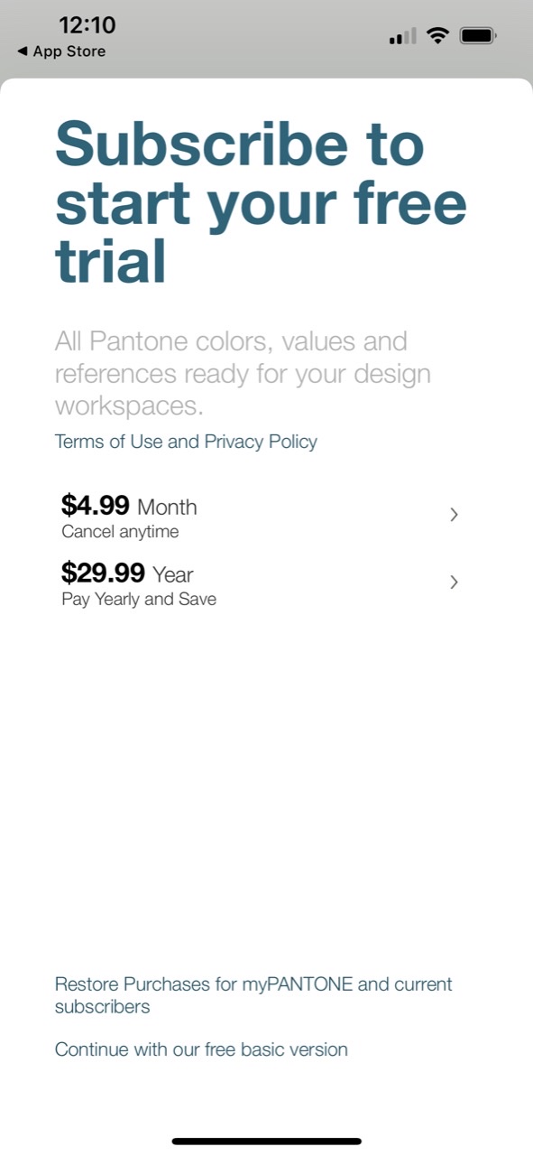Open the $4.99 Month plan details chevron
533x1156 pixels.
click(454, 515)
